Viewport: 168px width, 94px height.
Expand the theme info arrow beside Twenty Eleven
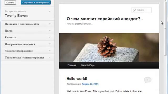[50, 11]
